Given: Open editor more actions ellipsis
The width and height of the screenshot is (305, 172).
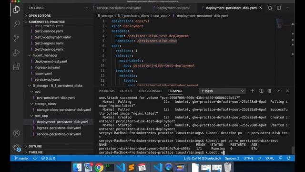Looking at the screenshot, I should pos(287,8).
